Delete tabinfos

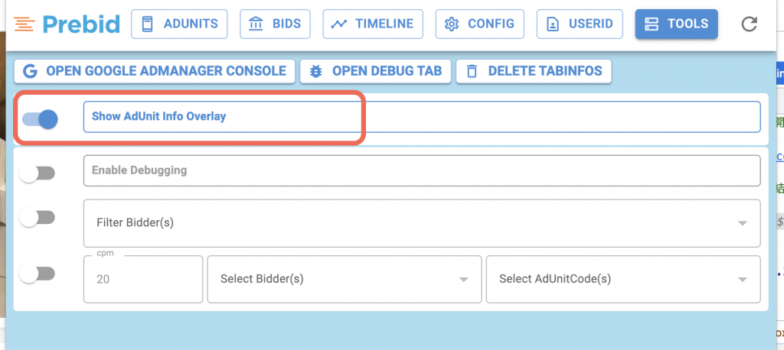point(534,71)
